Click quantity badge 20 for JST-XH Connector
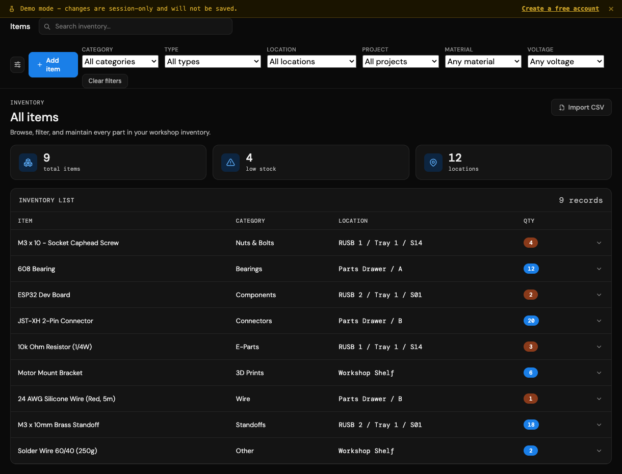 (531, 321)
